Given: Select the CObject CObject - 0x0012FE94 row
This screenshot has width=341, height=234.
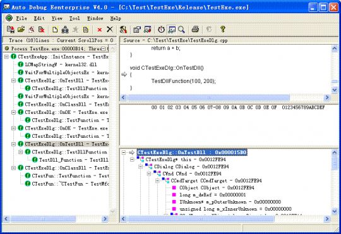Looking at the screenshot, I should point(217,187).
